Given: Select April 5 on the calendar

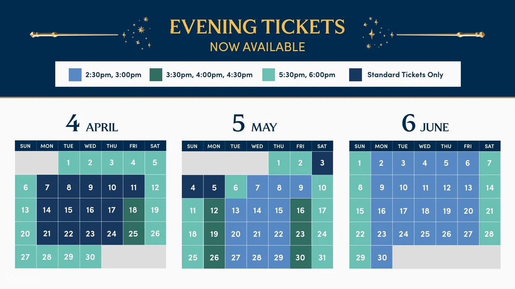Looking at the screenshot, I should [x=155, y=163].
